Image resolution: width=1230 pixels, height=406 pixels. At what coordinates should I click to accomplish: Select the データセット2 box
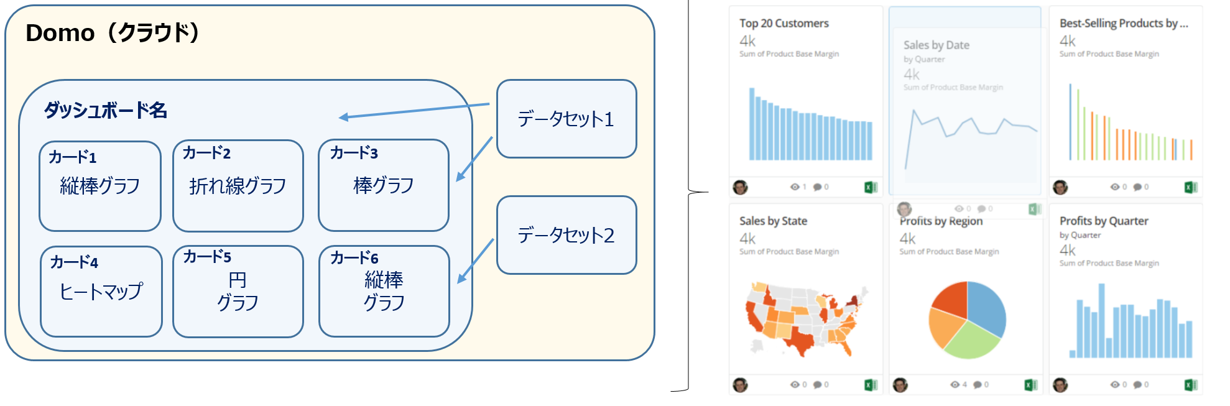(x=566, y=235)
